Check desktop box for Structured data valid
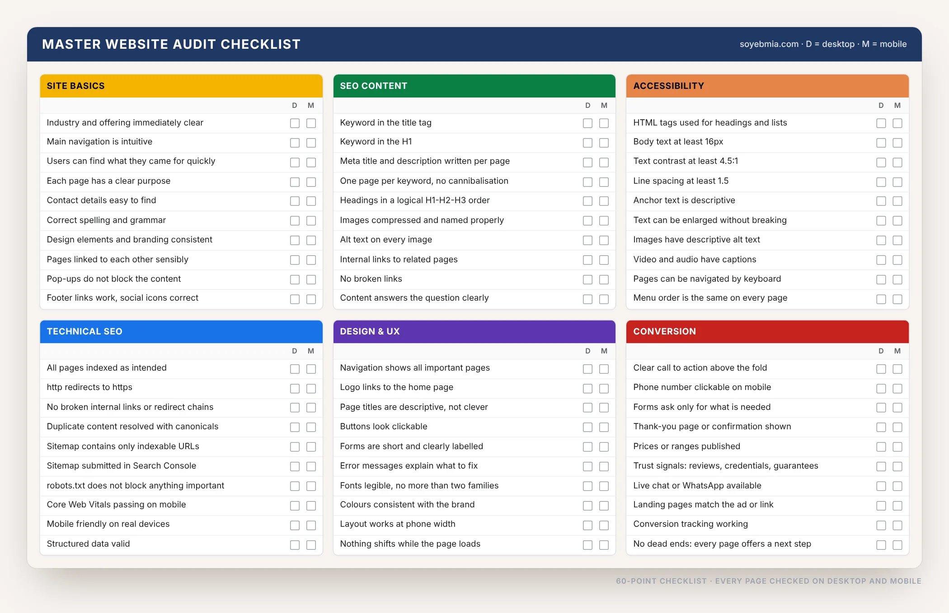This screenshot has width=949, height=613. tap(295, 545)
